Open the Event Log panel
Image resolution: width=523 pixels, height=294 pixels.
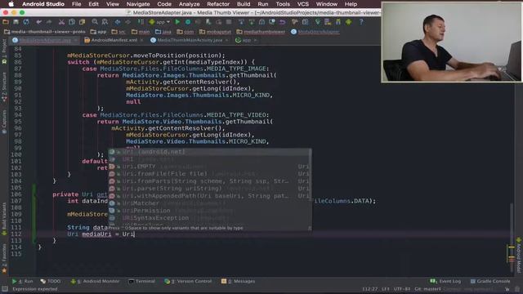[x=445, y=281]
